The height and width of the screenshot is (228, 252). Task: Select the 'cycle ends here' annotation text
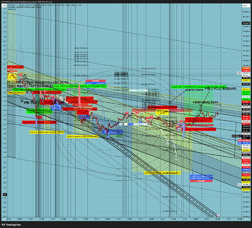pyautogui.click(x=205, y=102)
